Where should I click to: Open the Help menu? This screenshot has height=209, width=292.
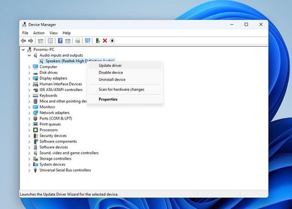(67, 33)
